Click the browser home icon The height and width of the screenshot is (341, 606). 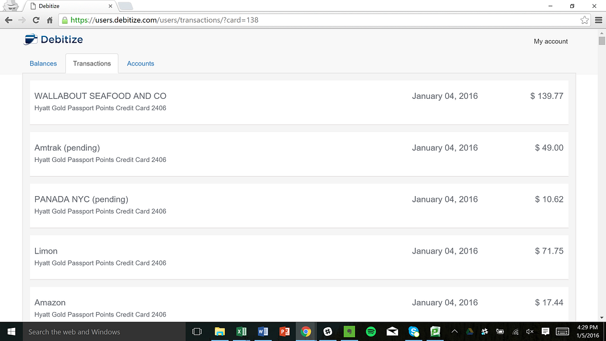click(50, 20)
